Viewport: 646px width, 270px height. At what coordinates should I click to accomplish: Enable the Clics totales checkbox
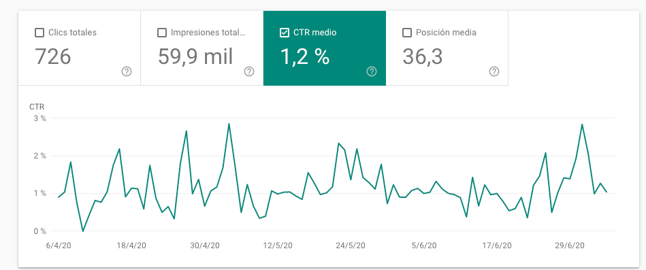coord(39,33)
